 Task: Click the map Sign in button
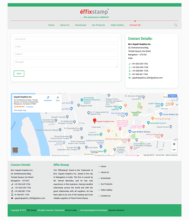point(172,96)
